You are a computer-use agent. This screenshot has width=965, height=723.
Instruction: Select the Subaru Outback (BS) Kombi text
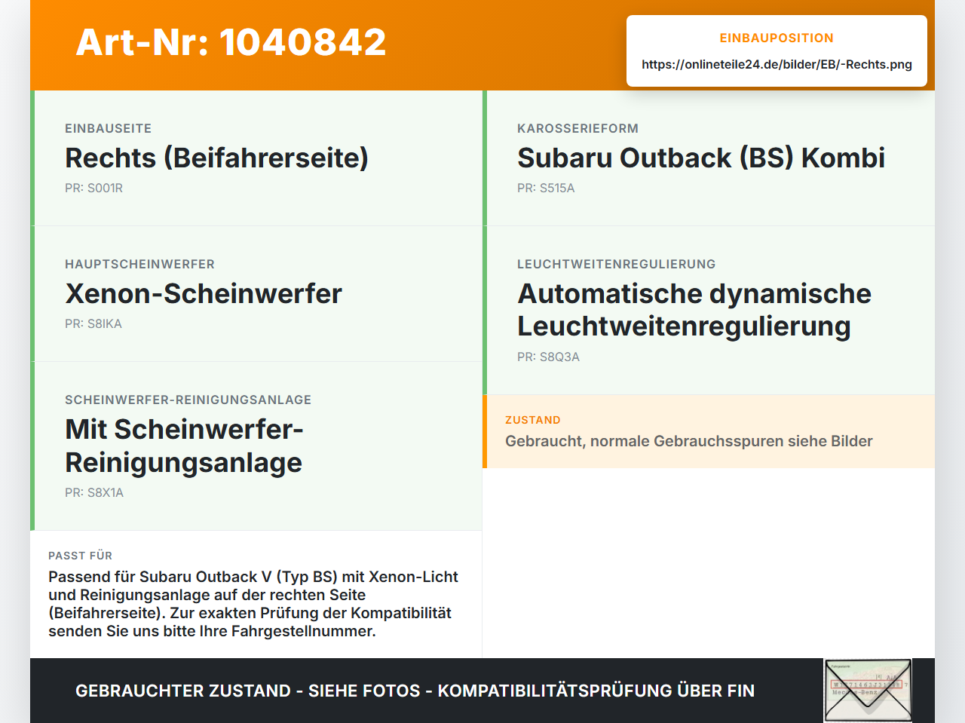[701, 158]
